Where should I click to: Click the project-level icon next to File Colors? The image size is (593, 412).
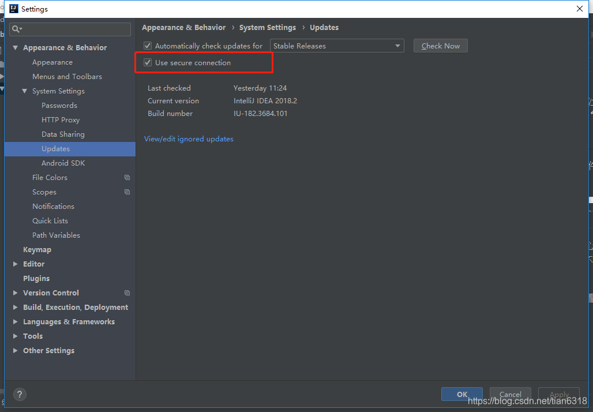127,177
